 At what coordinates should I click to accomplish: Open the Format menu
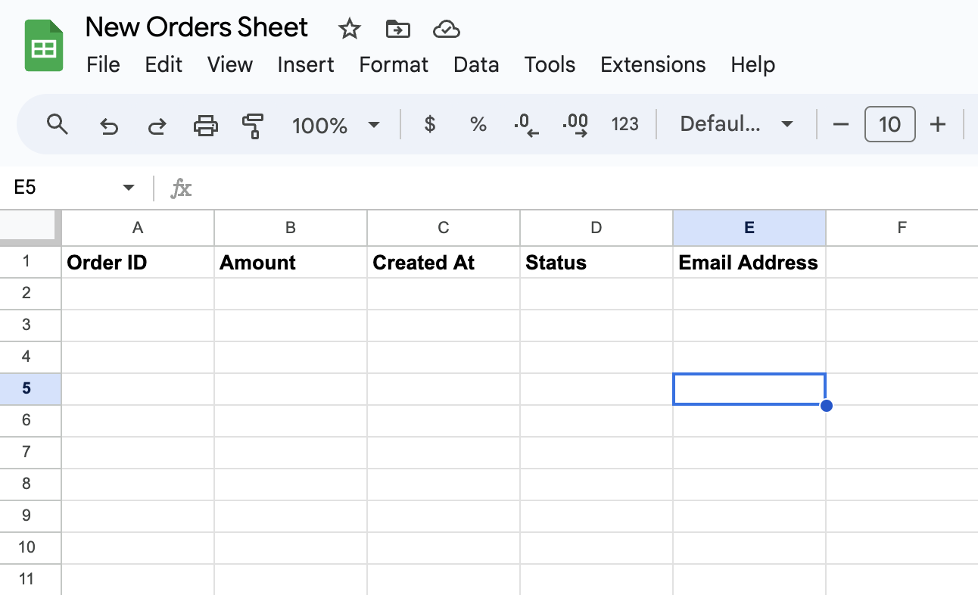pyautogui.click(x=394, y=65)
